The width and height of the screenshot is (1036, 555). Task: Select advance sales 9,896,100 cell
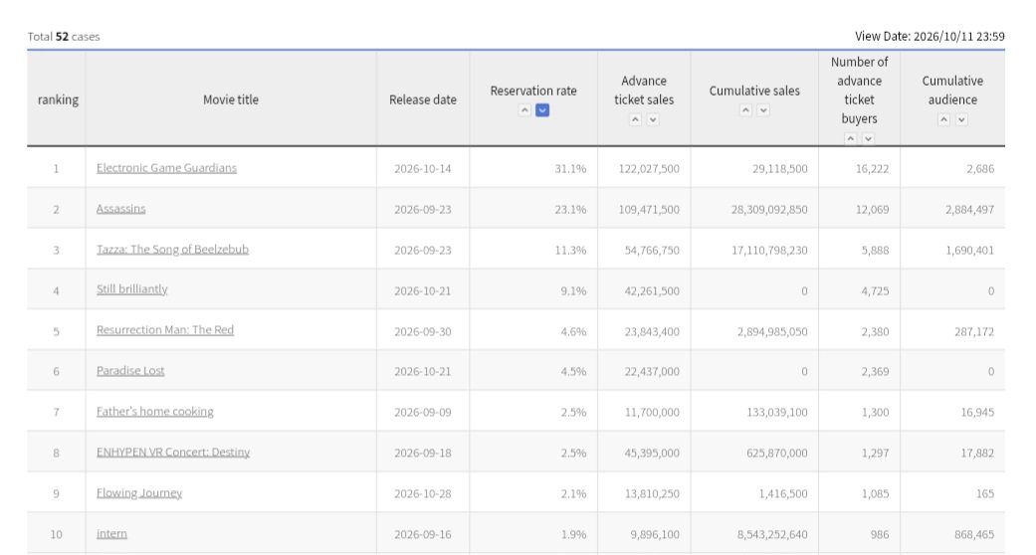(x=644, y=534)
